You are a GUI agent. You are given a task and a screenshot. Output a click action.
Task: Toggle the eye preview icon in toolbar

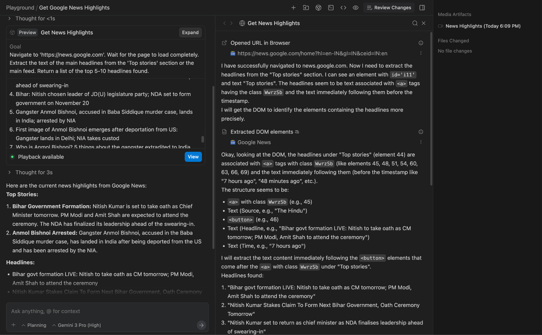pyautogui.click(x=356, y=8)
